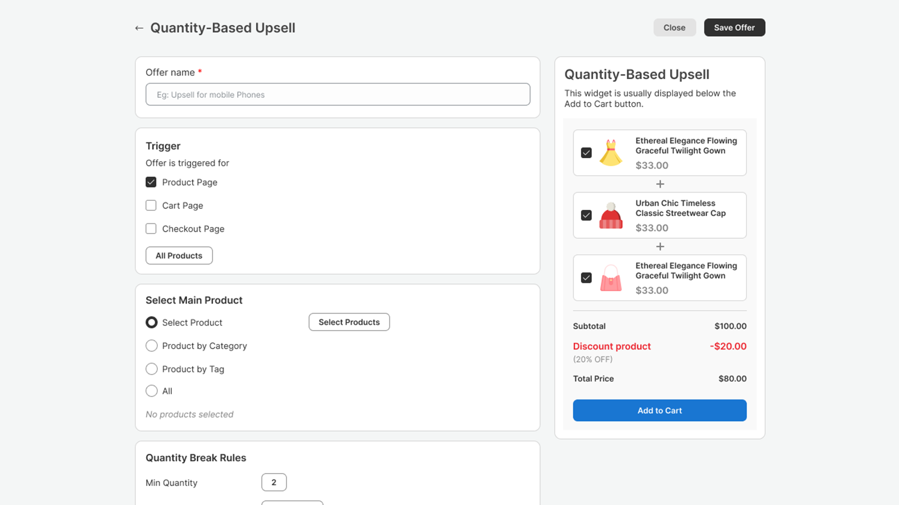The width and height of the screenshot is (899, 505).
Task: Save the upsell offer
Action: click(734, 27)
